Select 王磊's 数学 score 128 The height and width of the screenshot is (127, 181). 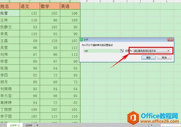(50, 41)
